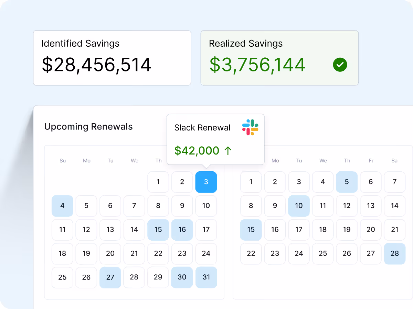Screen dimensions: 413x309
Task: Choose day 21 in the right calendar
Action: [395, 230]
